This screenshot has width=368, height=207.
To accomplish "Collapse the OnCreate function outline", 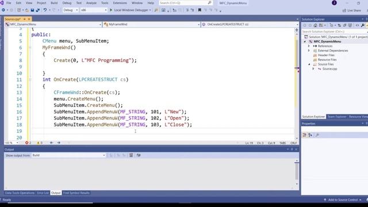I will click(x=30, y=79).
